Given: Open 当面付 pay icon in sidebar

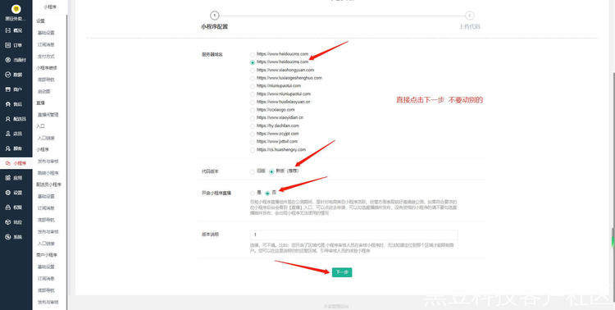Looking at the screenshot, I should (x=8, y=60).
